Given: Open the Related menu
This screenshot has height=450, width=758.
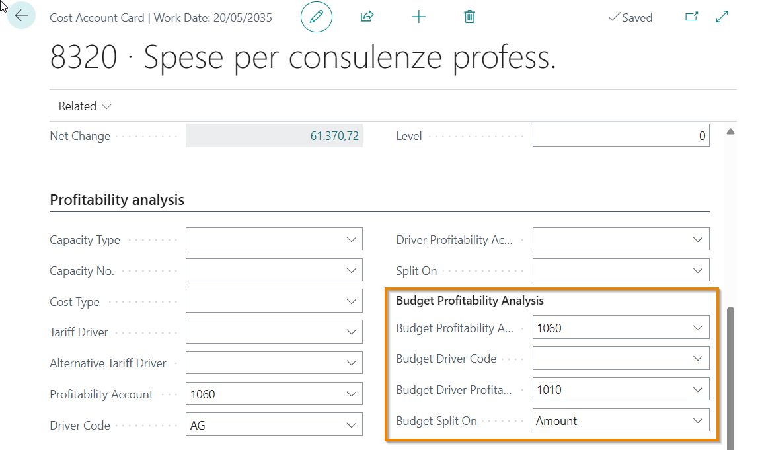Looking at the screenshot, I should click(85, 106).
